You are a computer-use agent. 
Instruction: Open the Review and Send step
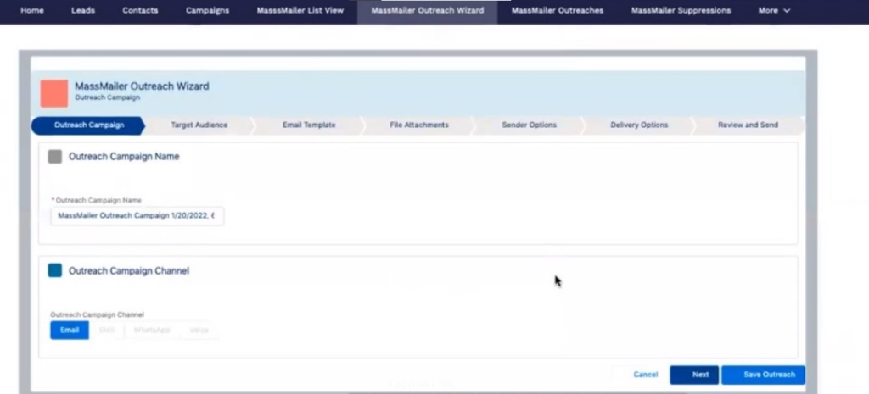[x=748, y=125]
